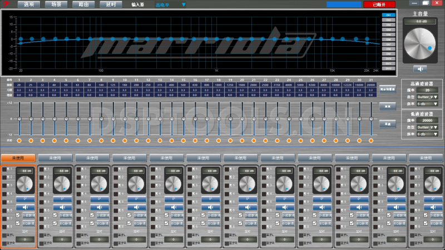Open high-pass filter 类型 Butter_W dropdown

pos(427,96)
